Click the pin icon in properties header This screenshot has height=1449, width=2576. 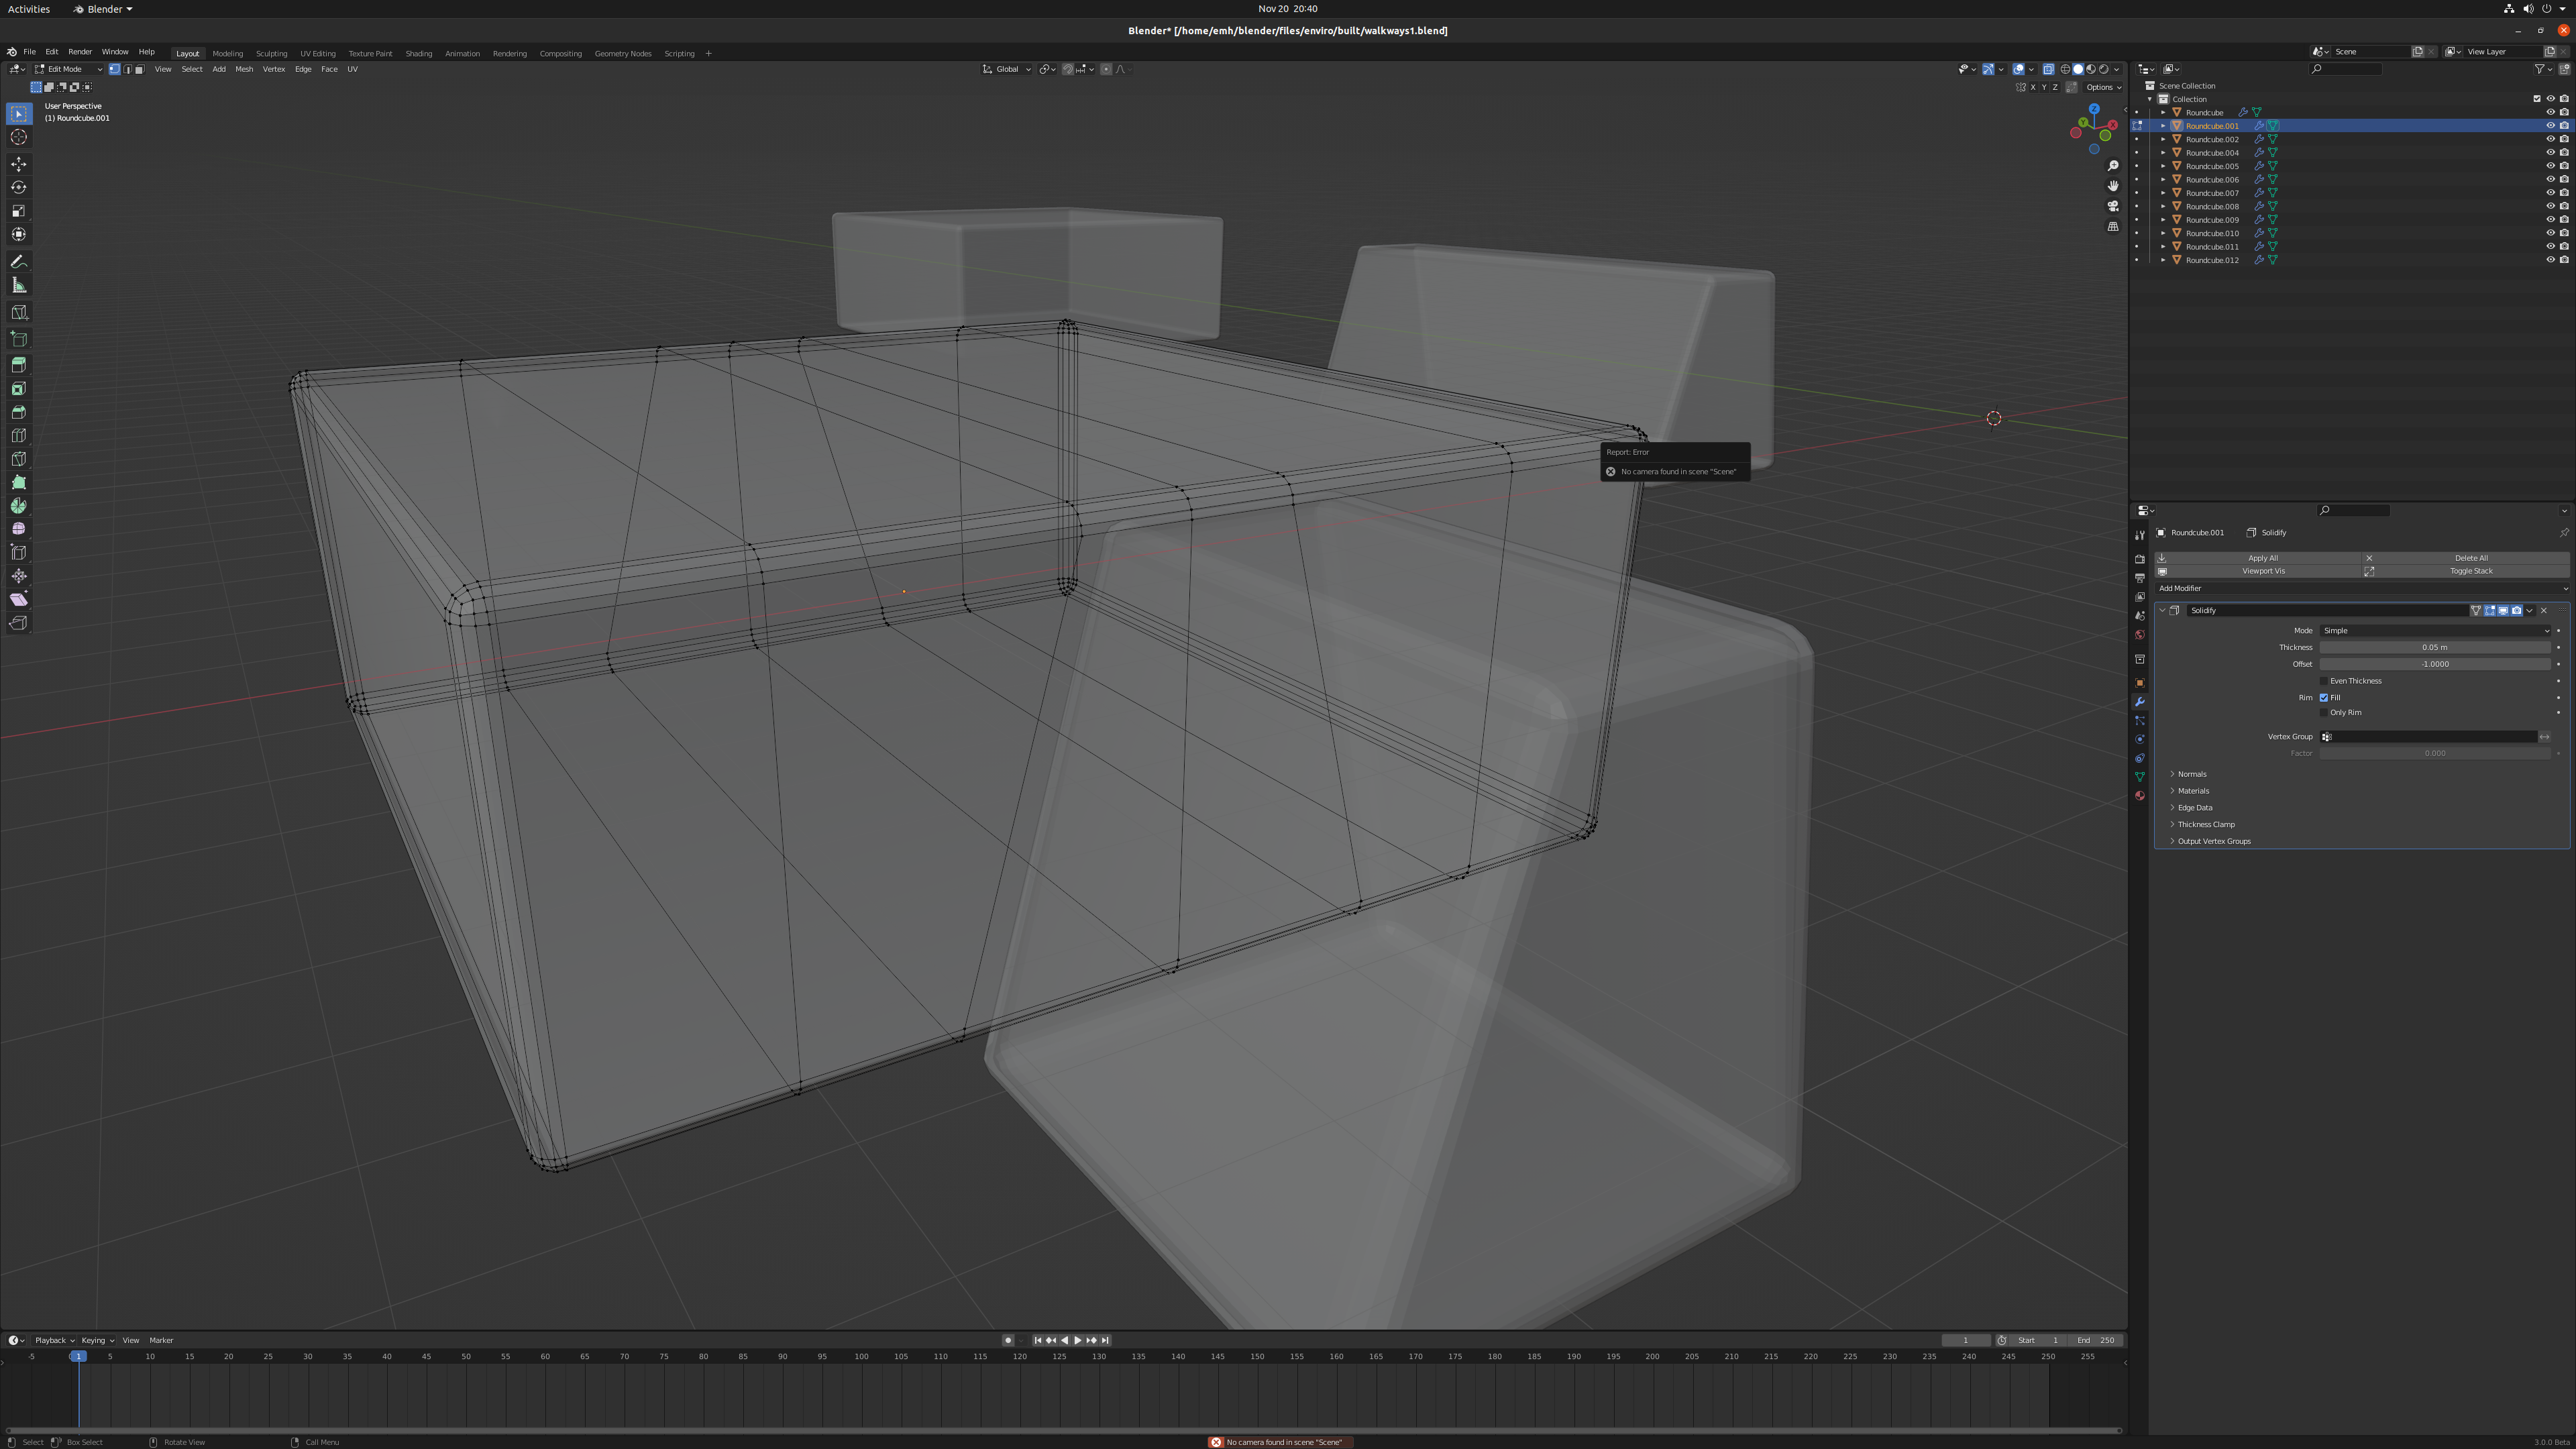(2564, 533)
